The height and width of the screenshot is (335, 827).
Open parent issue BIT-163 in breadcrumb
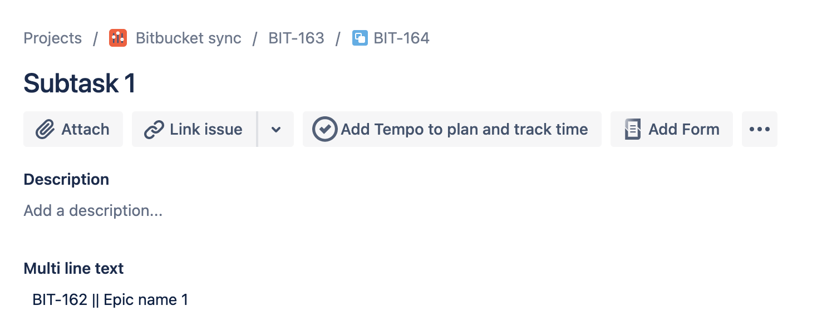[x=296, y=38]
